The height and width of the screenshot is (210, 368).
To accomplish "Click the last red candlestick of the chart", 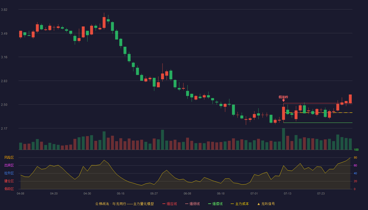I will 350,99.
